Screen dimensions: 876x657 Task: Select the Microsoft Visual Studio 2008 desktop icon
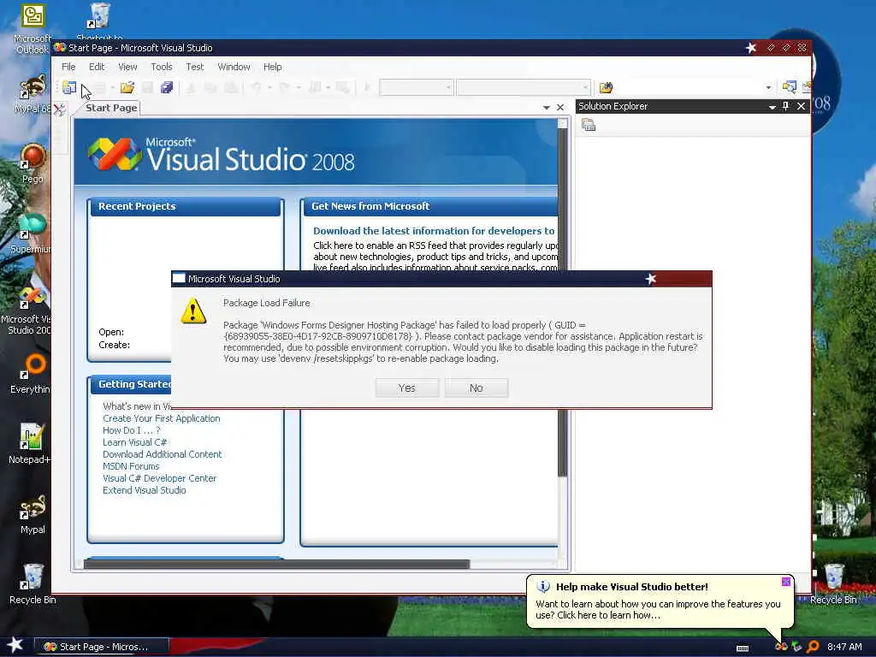tap(28, 311)
